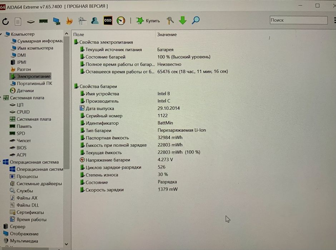
Task: Select Компьютер tree node
Action: [20, 34]
